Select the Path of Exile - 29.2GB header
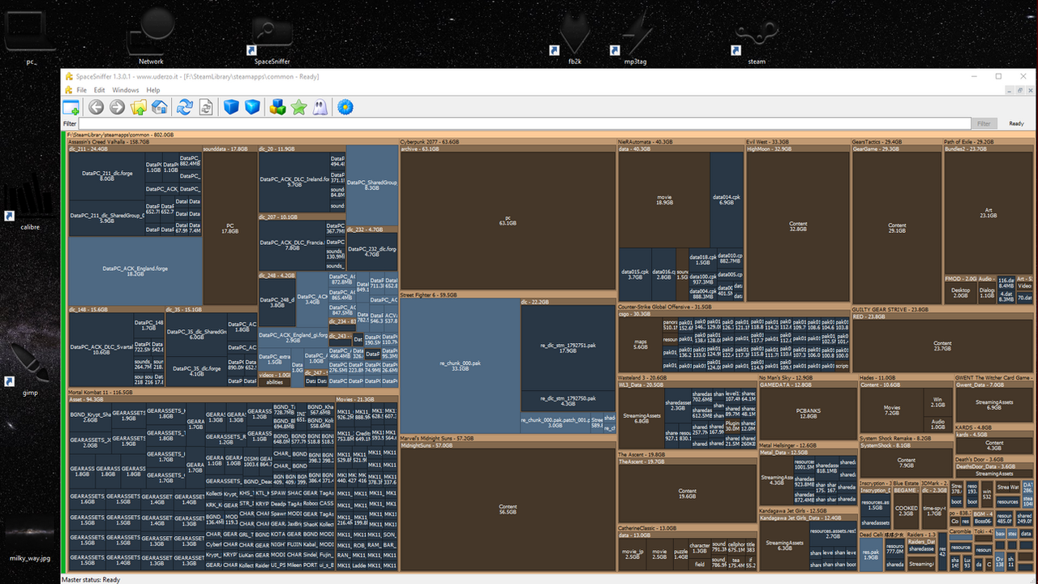 (989, 141)
